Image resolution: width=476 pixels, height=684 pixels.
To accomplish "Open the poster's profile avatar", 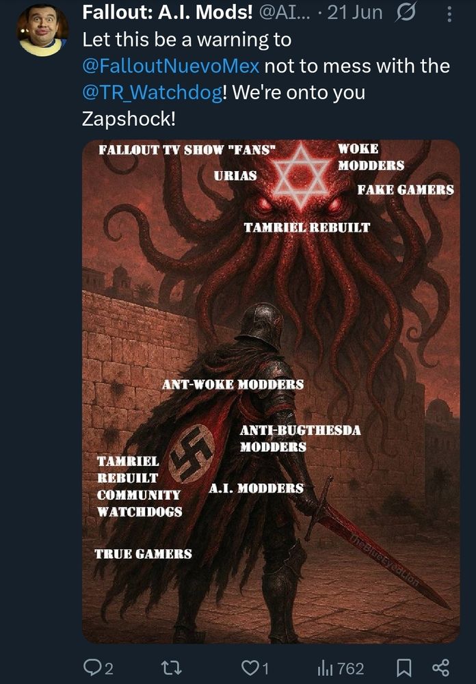I will 42,31.
